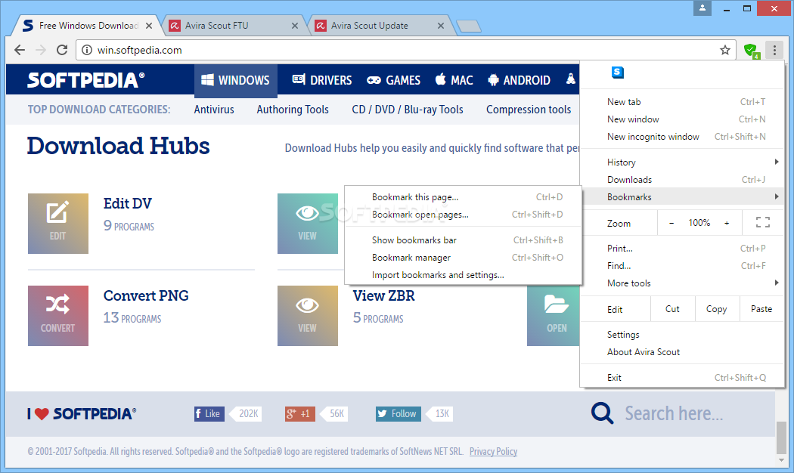
Task: Click the Search here... field
Action: (x=674, y=413)
